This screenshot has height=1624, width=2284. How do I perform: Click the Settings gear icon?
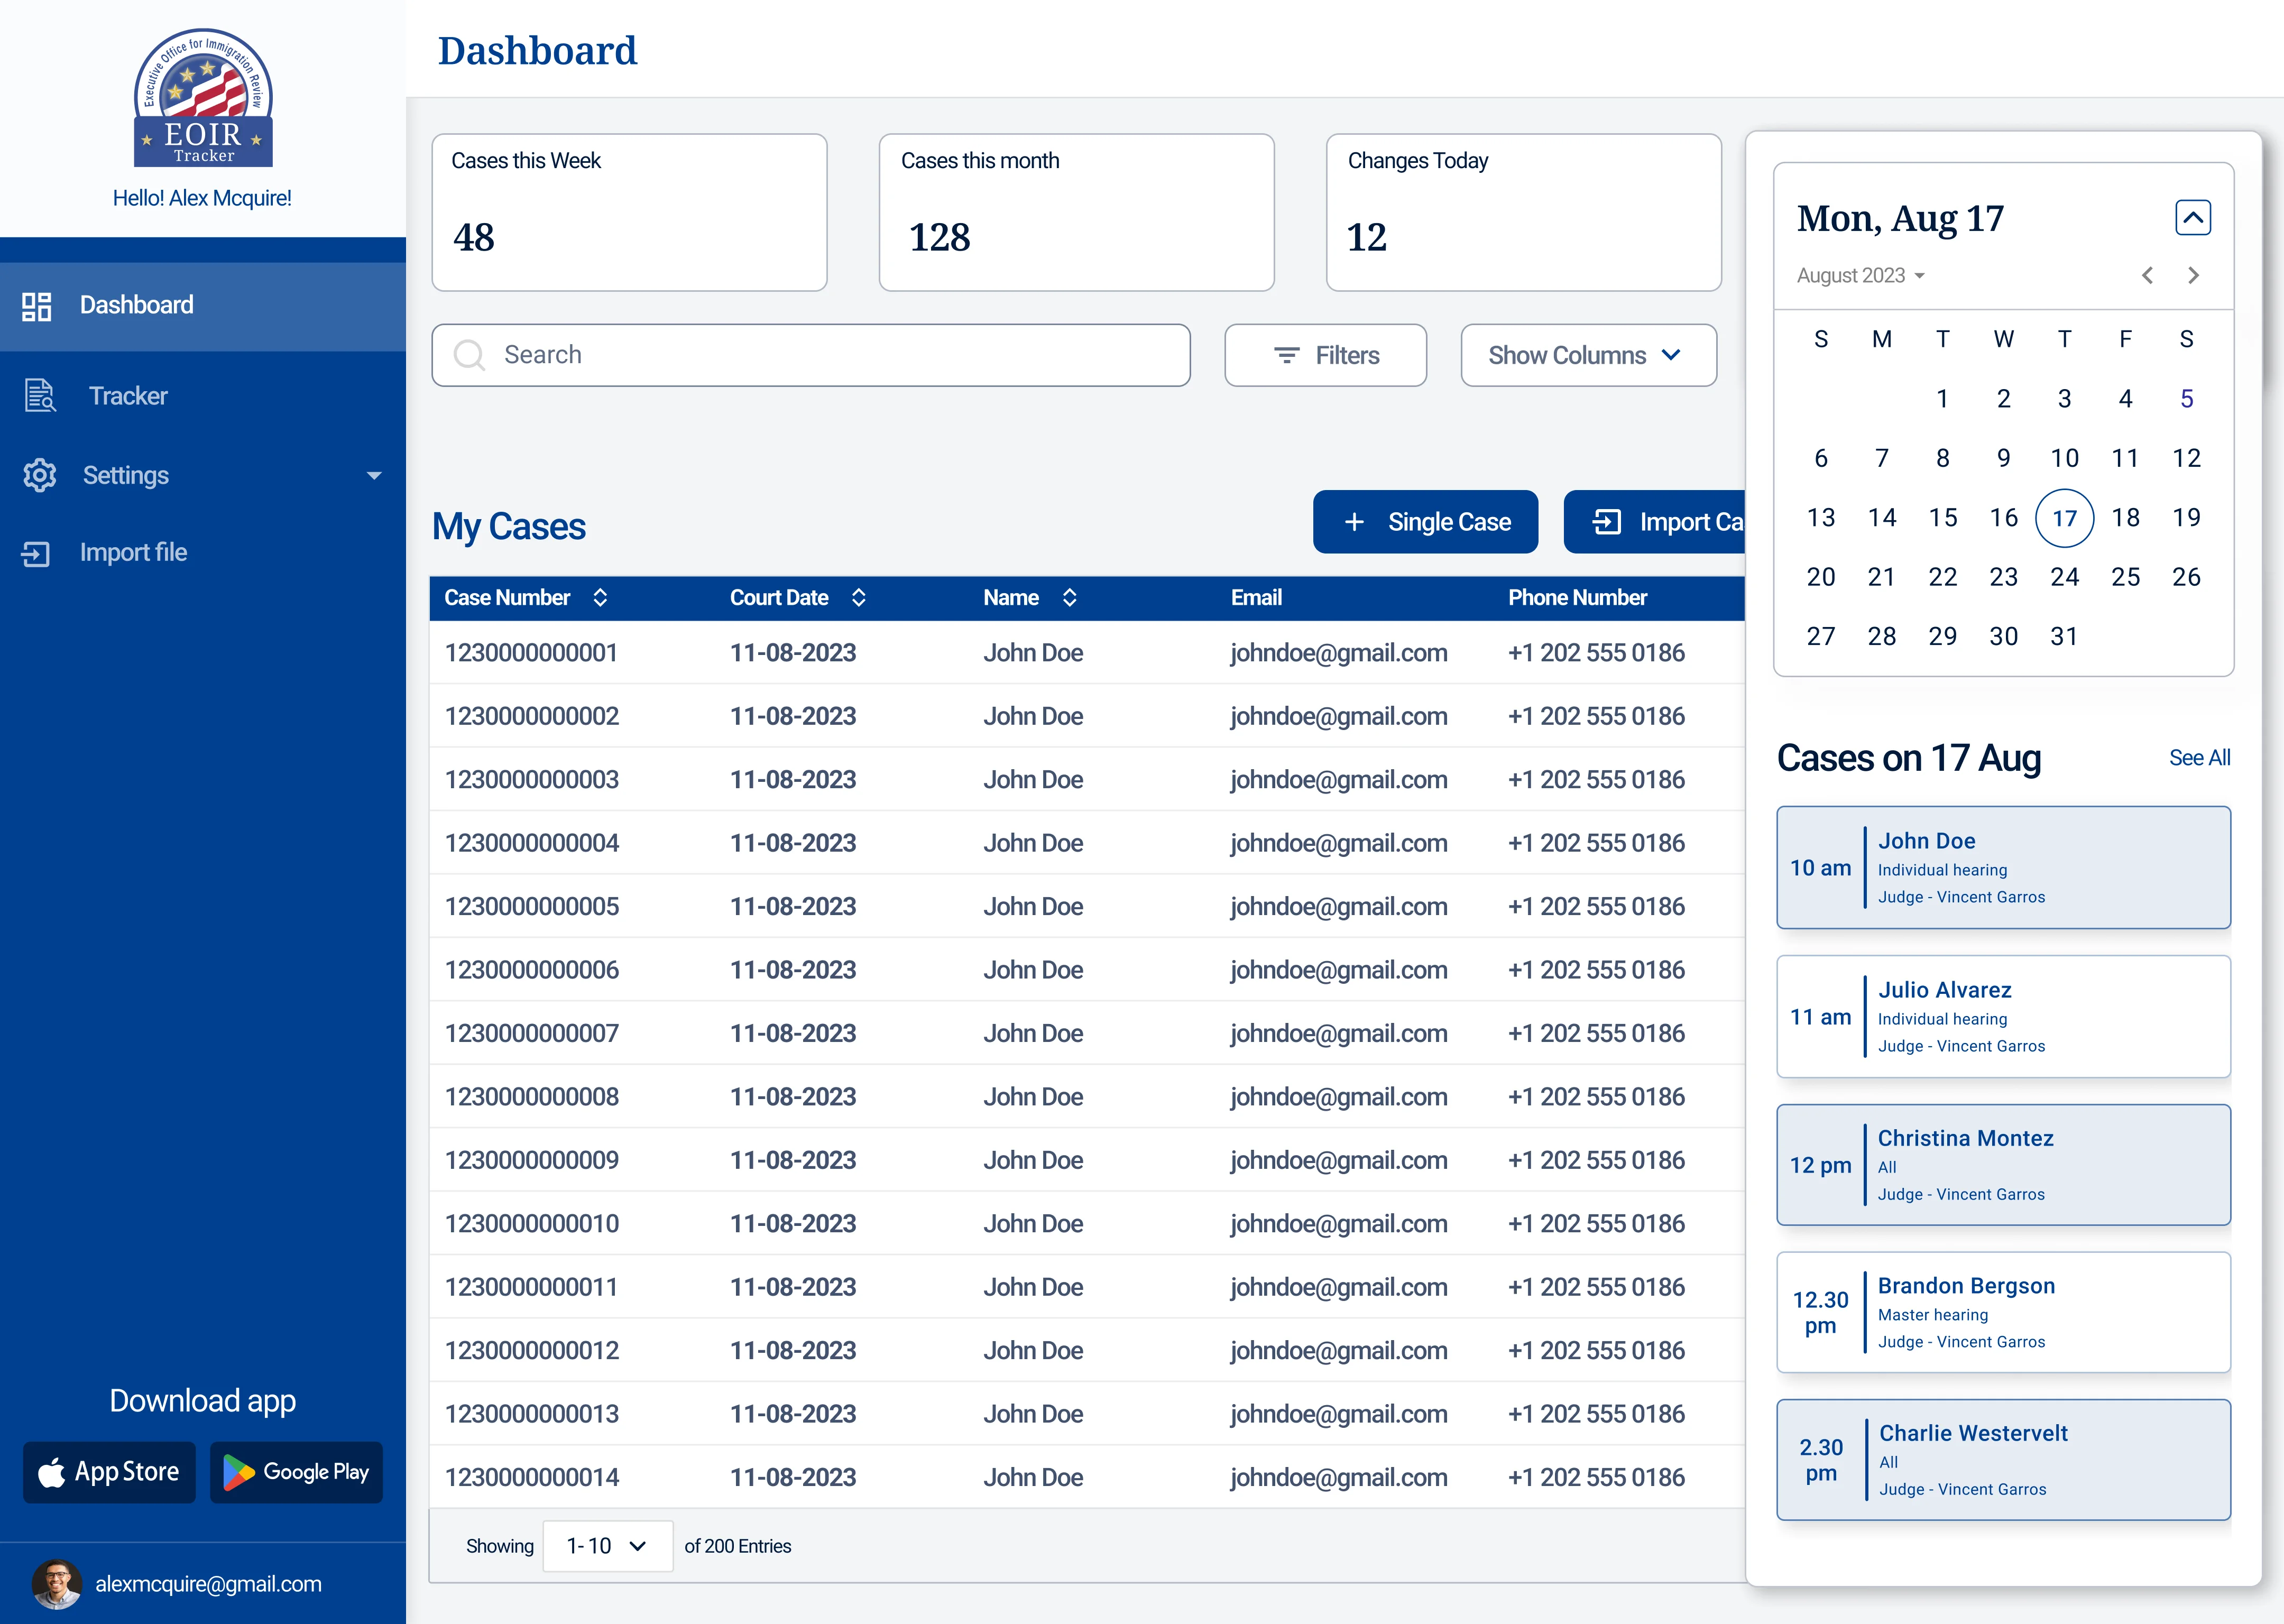click(40, 475)
